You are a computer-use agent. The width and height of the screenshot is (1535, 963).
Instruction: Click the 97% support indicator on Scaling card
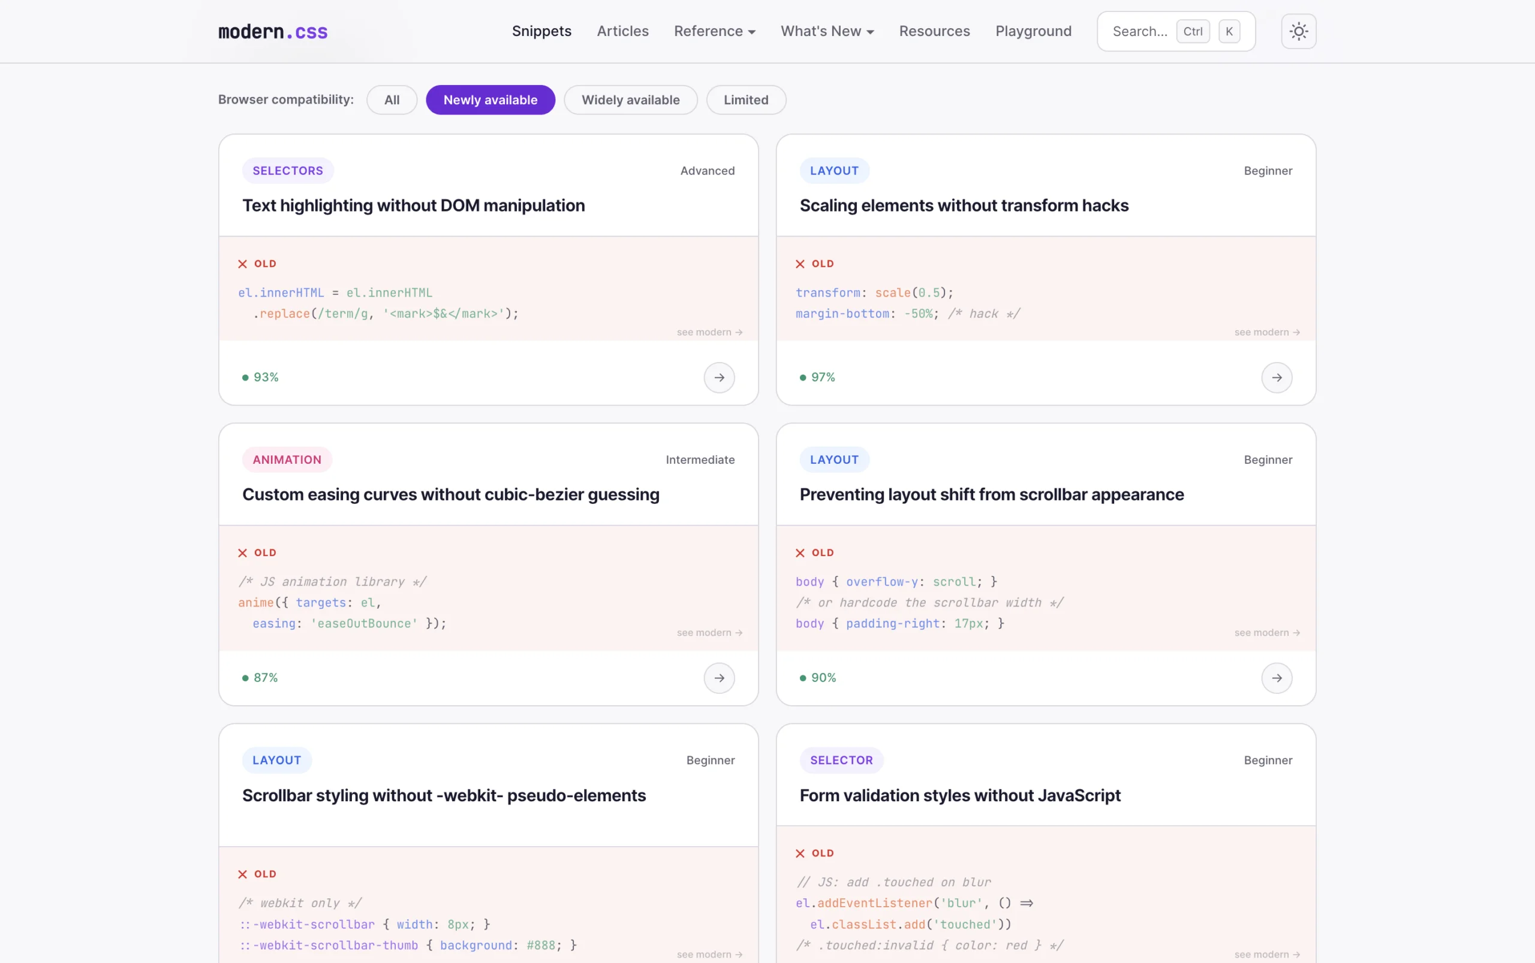(x=817, y=376)
